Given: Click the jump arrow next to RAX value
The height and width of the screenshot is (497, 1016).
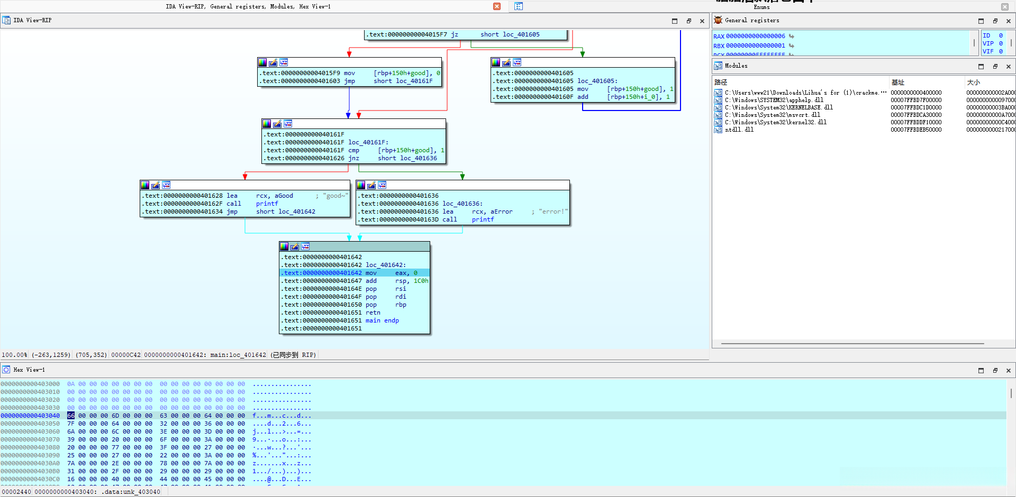Looking at the screenshot, I should pyautogui.click(x=792, y=36).
